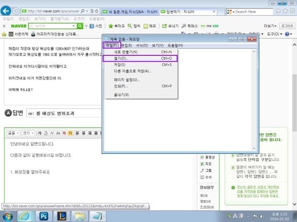Image resolution: width=297 pixels, height=222 pixels.
Task: Click the 지도 map insert icon
Action: pyautogui.click(x=206, y=163)
